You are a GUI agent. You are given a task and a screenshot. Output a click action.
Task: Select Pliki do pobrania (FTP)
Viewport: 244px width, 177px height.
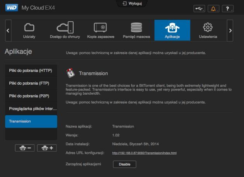tap(31, 83)
